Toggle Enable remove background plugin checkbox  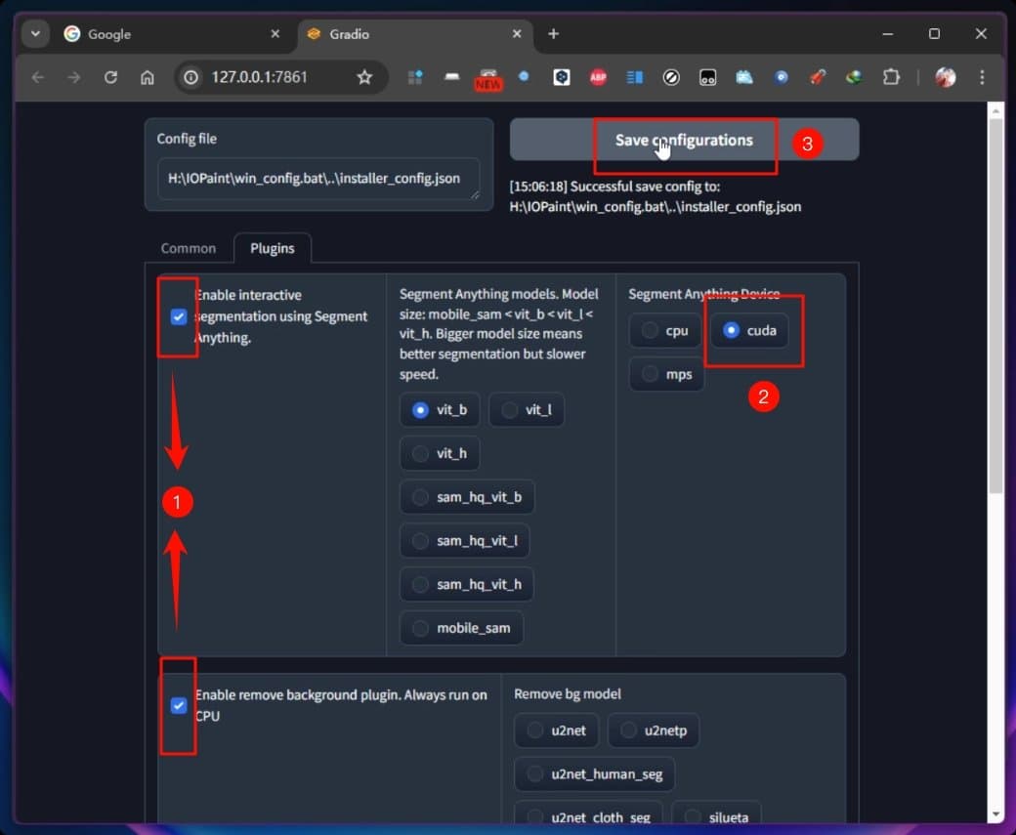coord(179,705)
